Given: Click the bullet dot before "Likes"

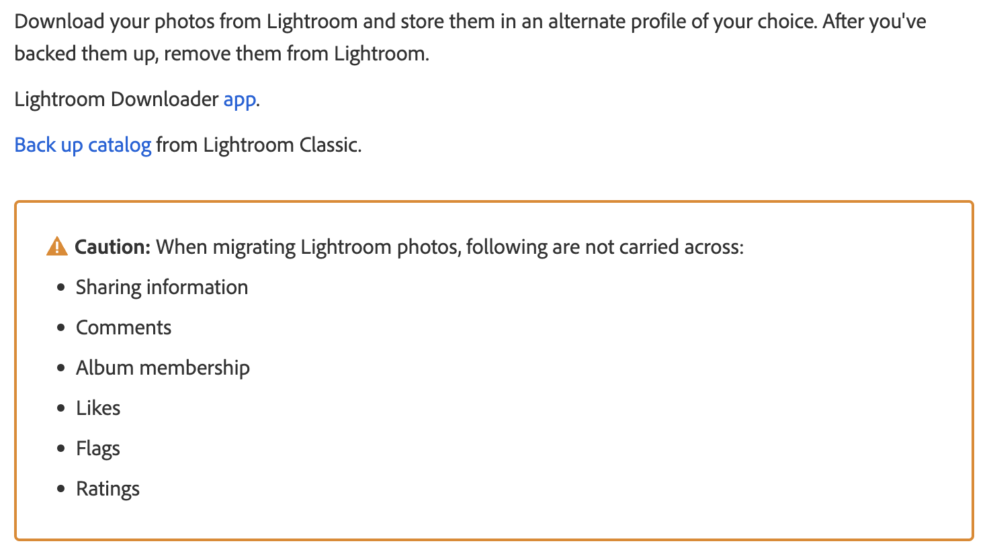Looking at the screenshot, I should pos(61,408).
